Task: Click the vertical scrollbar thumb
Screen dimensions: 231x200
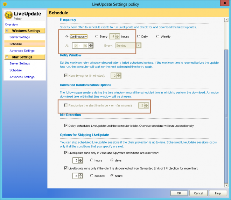Action: pos(226,116)
